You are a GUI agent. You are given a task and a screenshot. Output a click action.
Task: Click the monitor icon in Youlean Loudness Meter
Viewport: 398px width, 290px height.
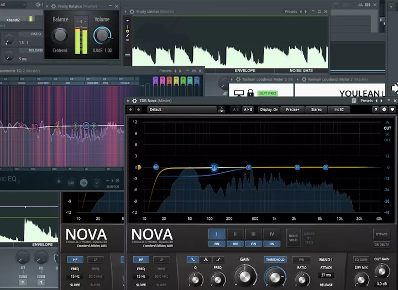pyautogui.click(x=239, y=93)
